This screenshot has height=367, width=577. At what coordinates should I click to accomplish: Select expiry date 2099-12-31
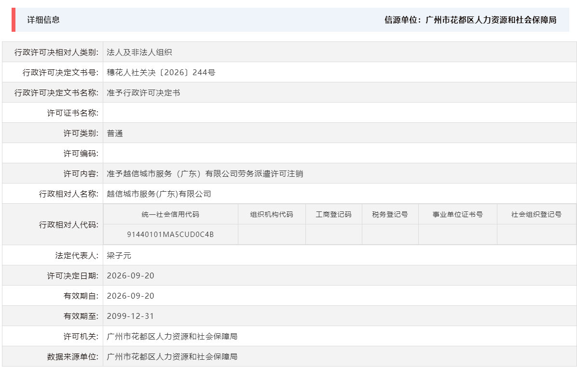point(131,316)
